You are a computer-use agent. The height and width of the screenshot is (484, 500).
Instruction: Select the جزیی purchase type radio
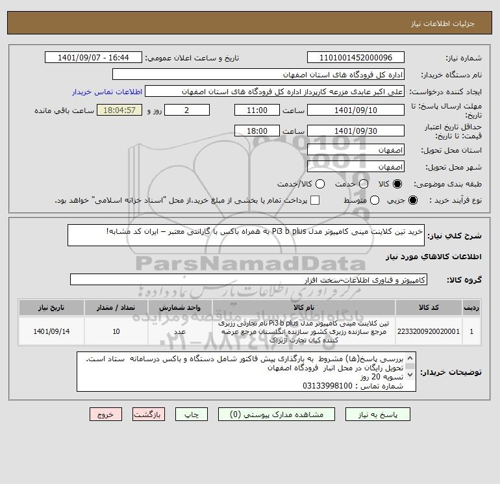tap(412, 200)
